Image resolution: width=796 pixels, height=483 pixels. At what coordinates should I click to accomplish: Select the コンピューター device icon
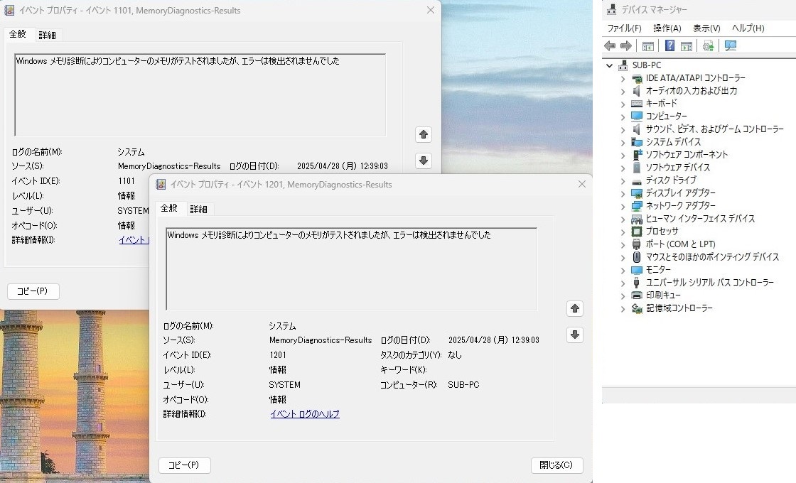pyautogui.click(x=637, y=116)
